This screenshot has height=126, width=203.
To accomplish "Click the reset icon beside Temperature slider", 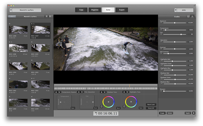I will click(x=161, y=30).
